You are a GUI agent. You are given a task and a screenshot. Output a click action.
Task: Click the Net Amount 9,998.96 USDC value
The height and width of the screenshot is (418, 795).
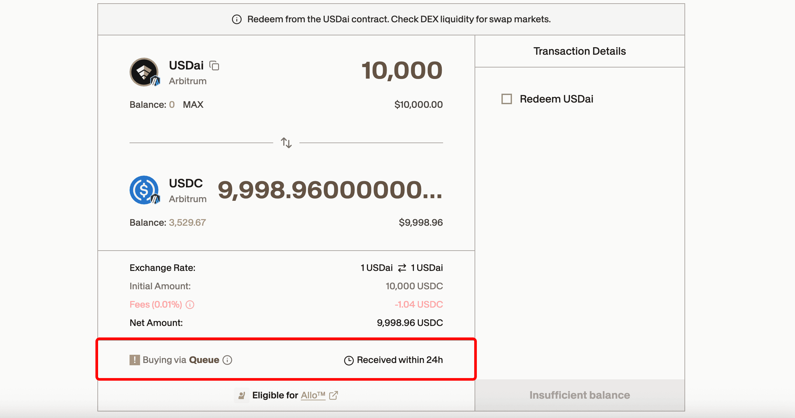(410, 323)
